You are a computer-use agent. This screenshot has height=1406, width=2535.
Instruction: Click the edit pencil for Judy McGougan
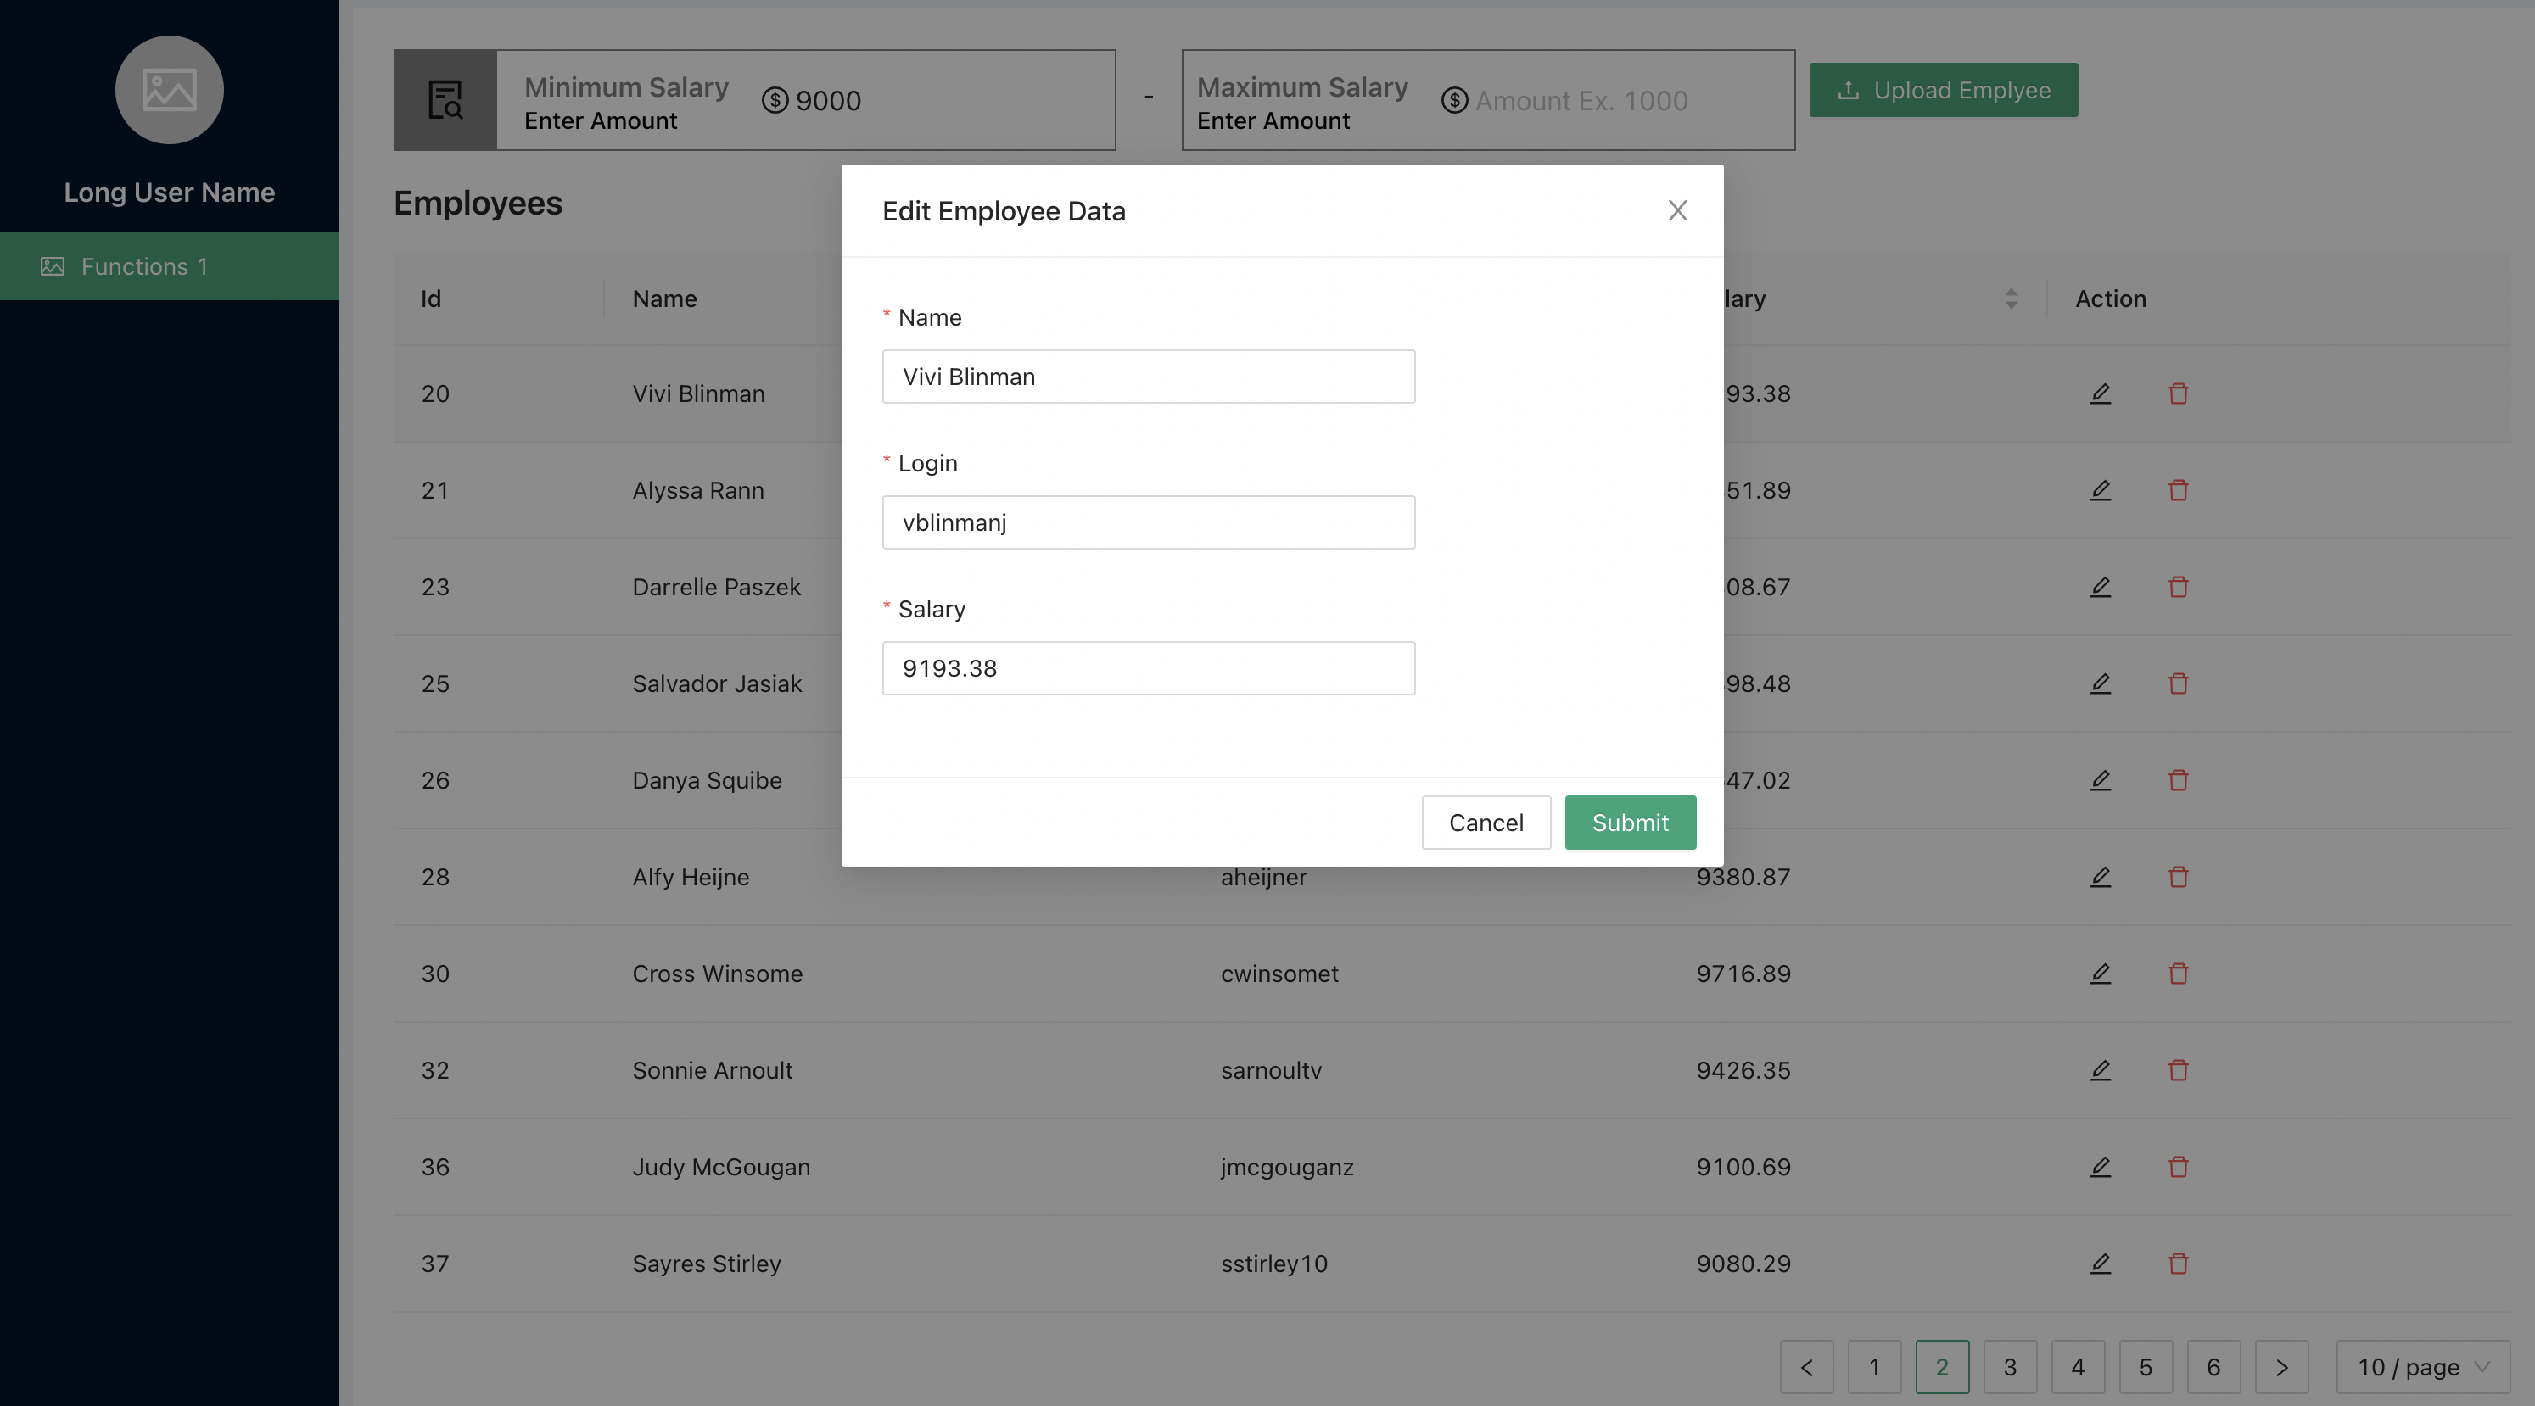[2100, 1167]
